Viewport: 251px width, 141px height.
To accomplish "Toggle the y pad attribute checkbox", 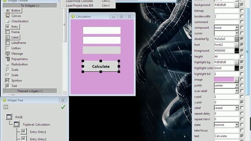I will (x=242, y=102).
